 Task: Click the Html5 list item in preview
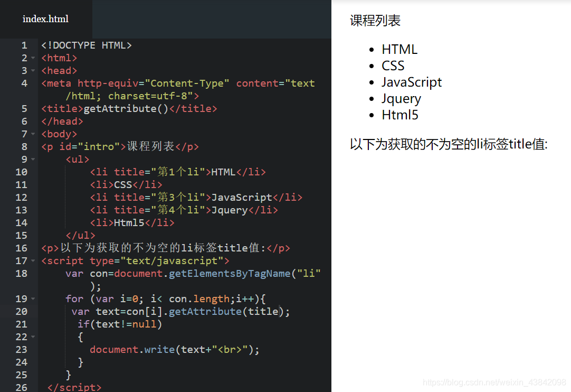click(x=400, y=115)
